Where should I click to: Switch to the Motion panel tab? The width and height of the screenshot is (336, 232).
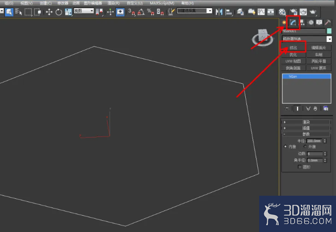(x=311, y=22)
